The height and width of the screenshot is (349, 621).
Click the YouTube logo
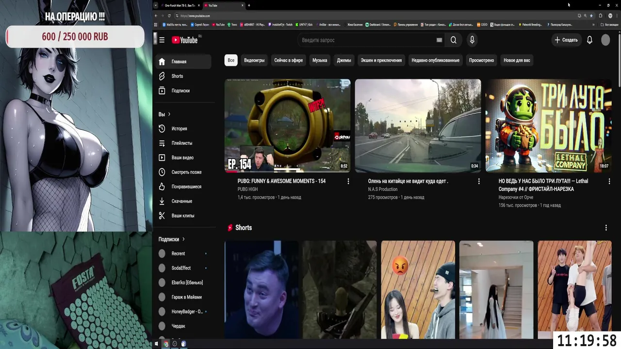pos(185,40)
